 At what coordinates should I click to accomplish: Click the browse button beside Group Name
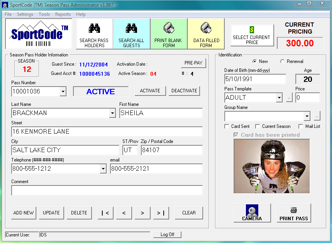click(317, 116)
